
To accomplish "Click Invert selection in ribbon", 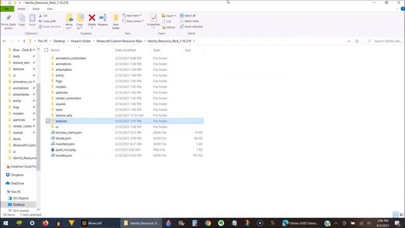I will point(191,27).
